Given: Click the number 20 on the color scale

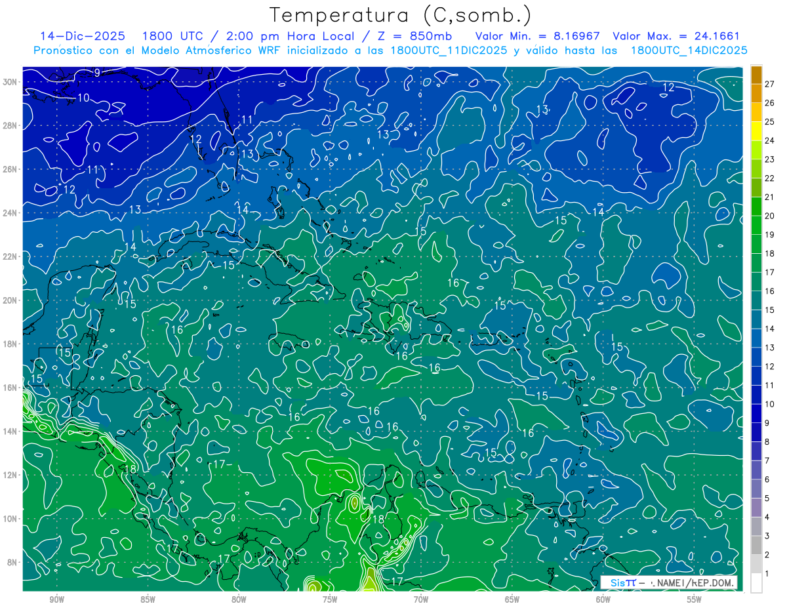Looking at the screenshot, I should coord(769,216).
